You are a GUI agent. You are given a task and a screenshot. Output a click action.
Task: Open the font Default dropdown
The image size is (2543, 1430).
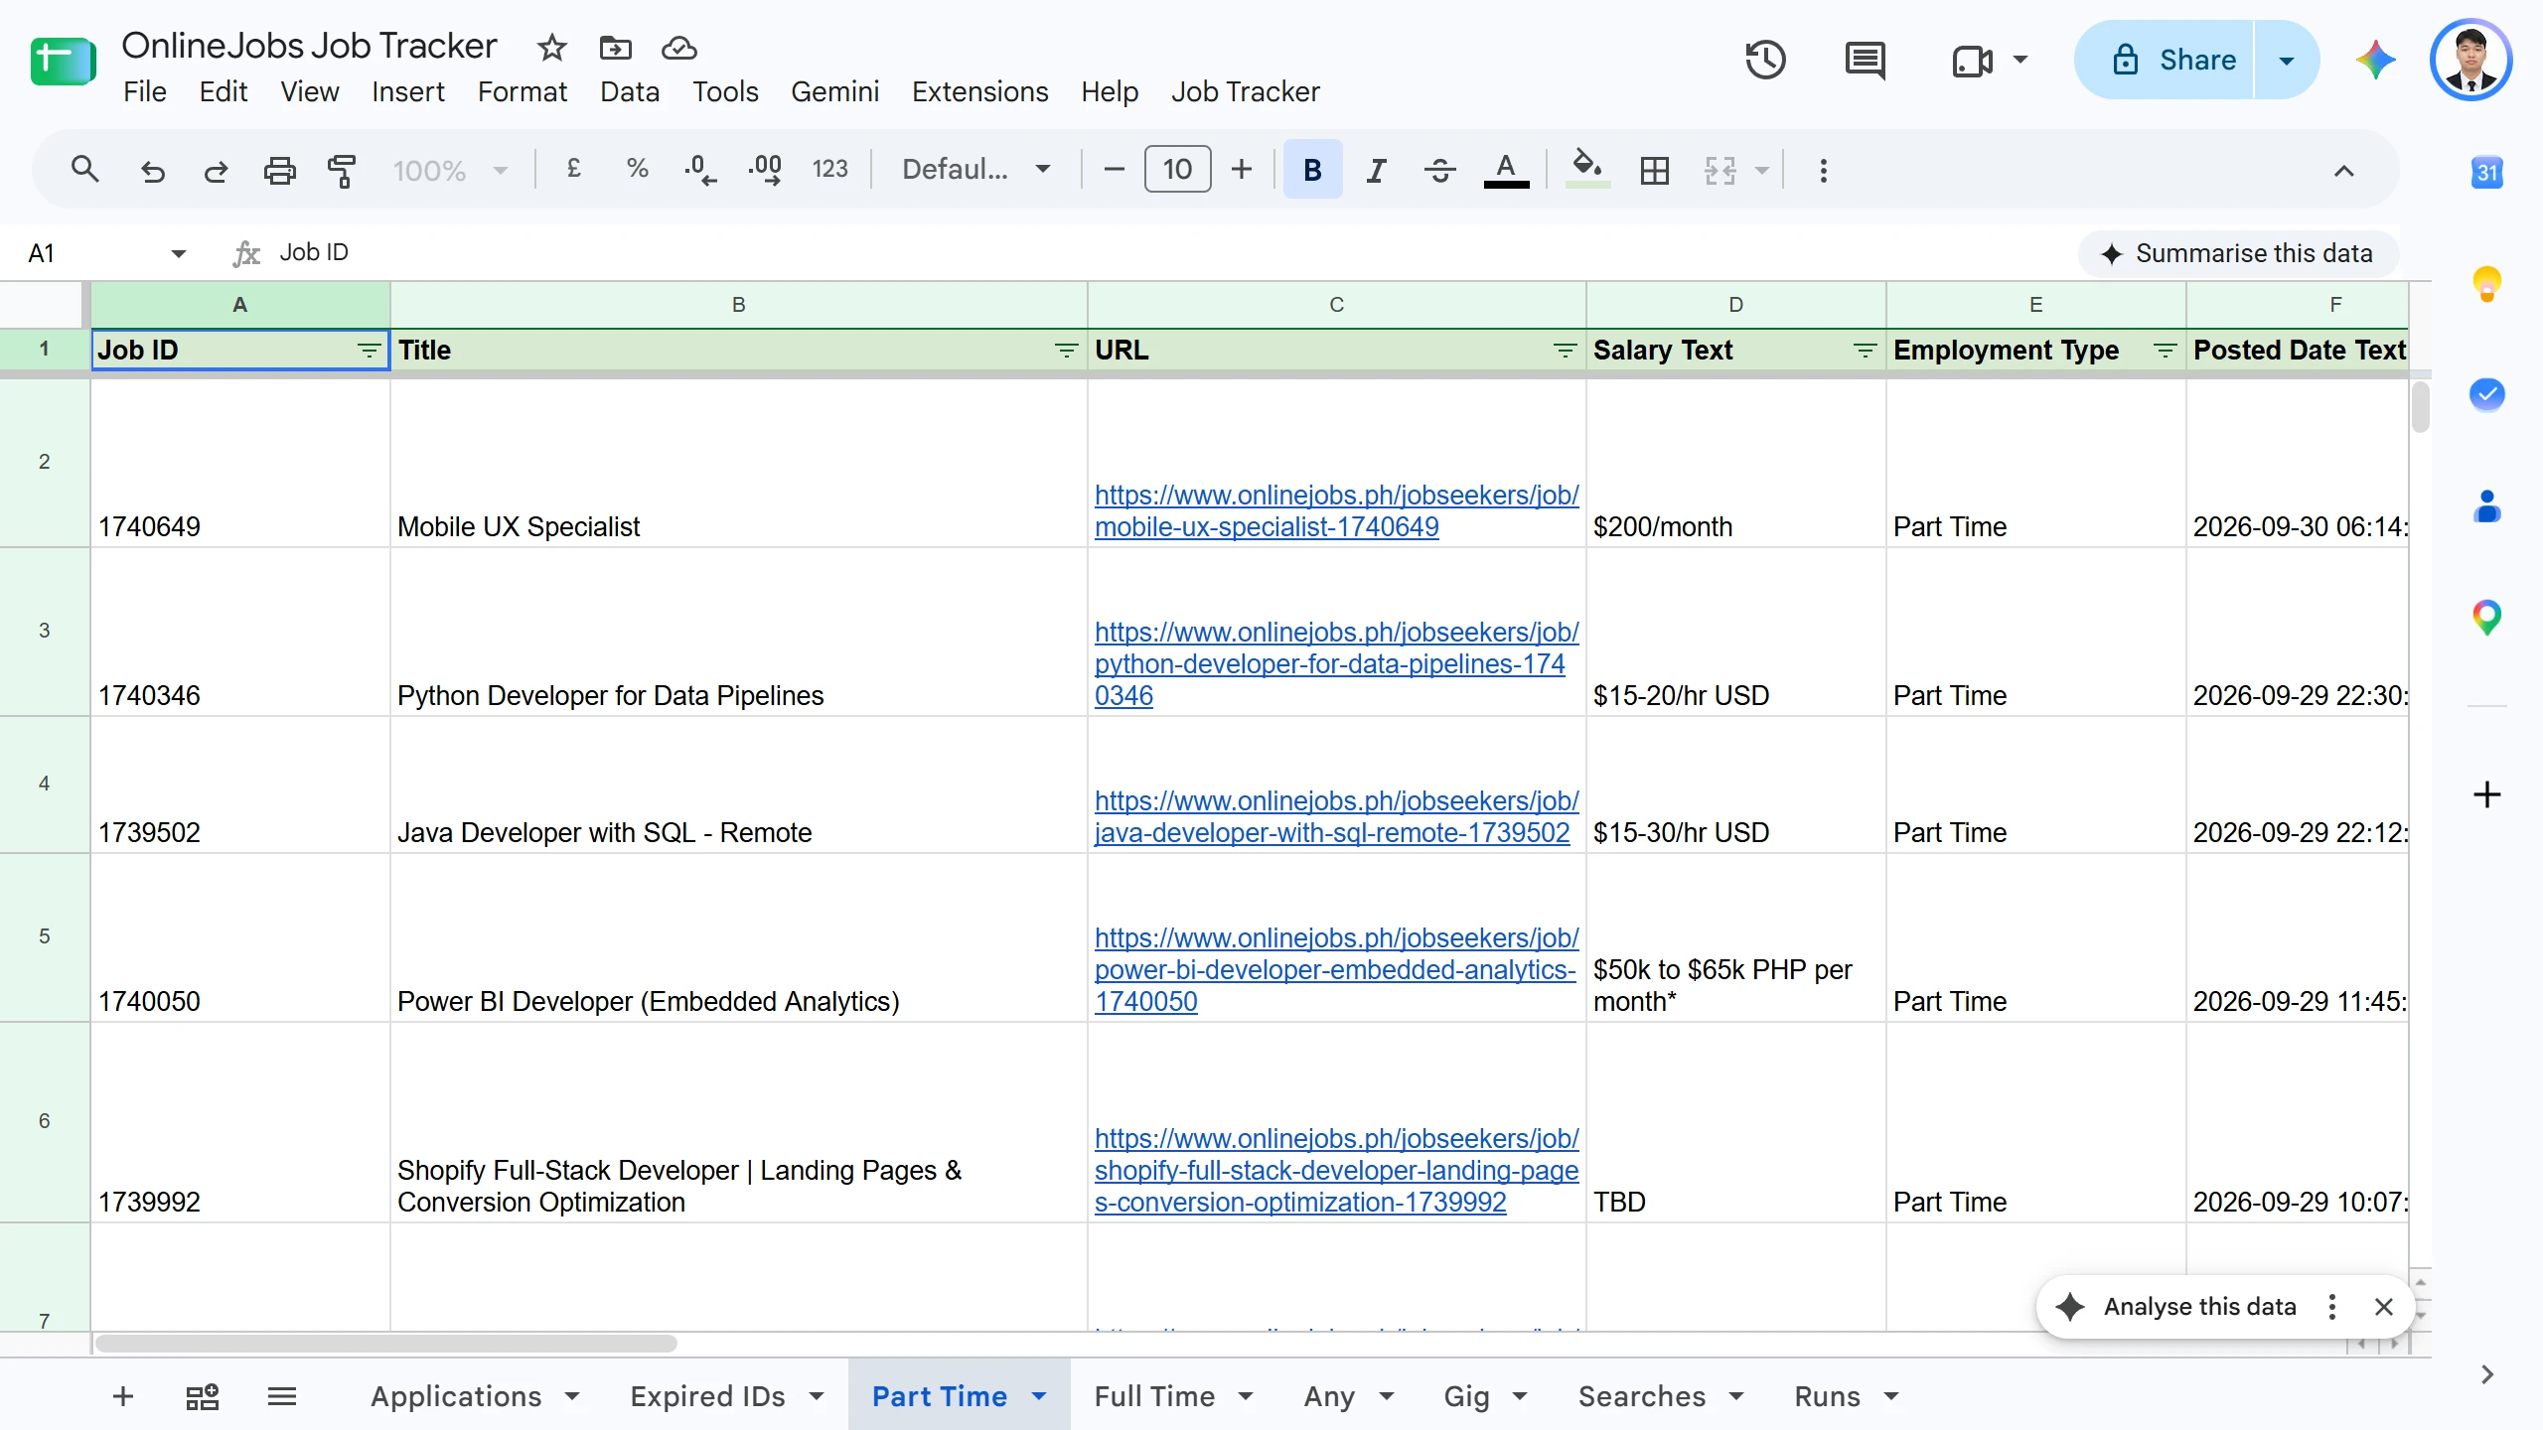pyautogui.click(x=975, y=170)
